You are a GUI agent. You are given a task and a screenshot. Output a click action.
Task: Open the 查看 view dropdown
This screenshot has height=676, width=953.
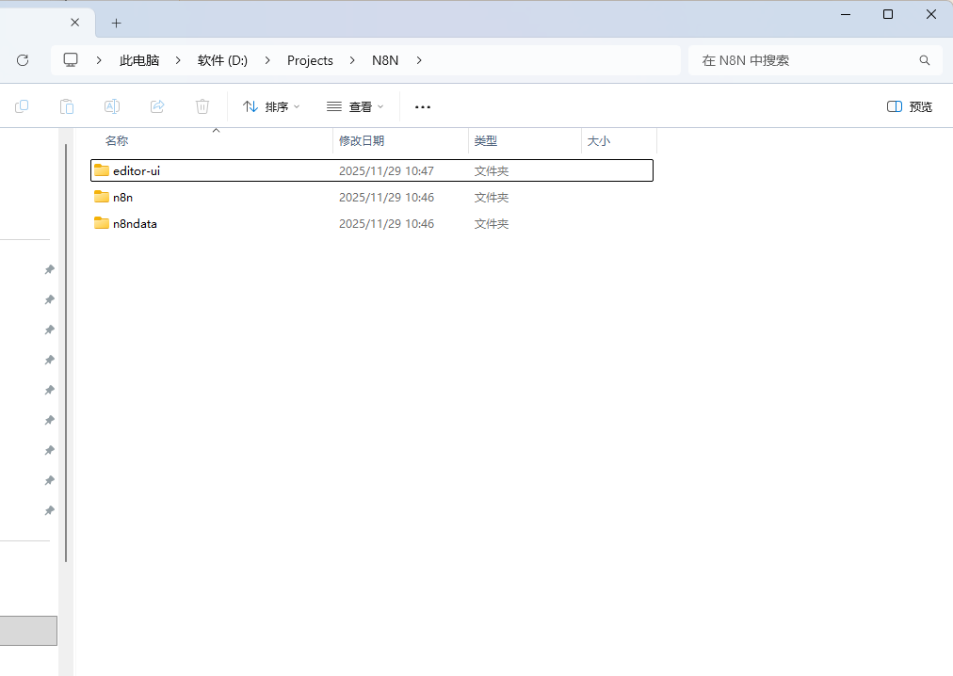[x=355, y=107]
